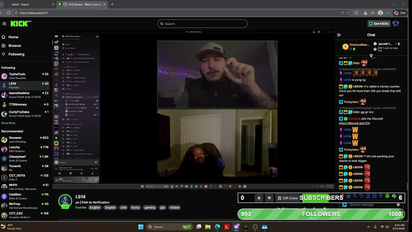Click the Gift Subs button
The image size is (412, 232).
[x=287, y=198]
